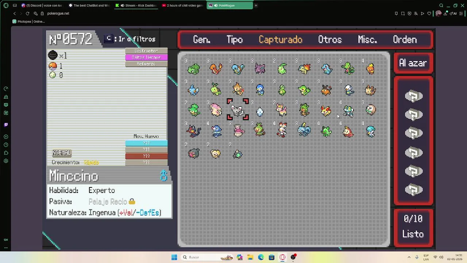467x263 pixels.
Task: Switch to the best ChatBot tab
Action: tap(89, 5)
